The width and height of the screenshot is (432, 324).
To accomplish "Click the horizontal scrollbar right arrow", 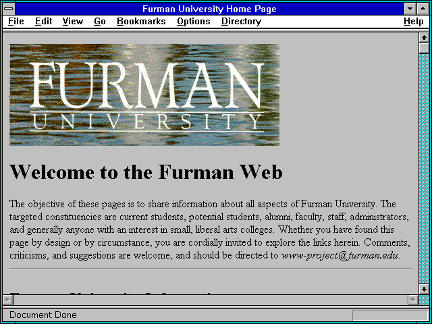I will click(412, 300).
